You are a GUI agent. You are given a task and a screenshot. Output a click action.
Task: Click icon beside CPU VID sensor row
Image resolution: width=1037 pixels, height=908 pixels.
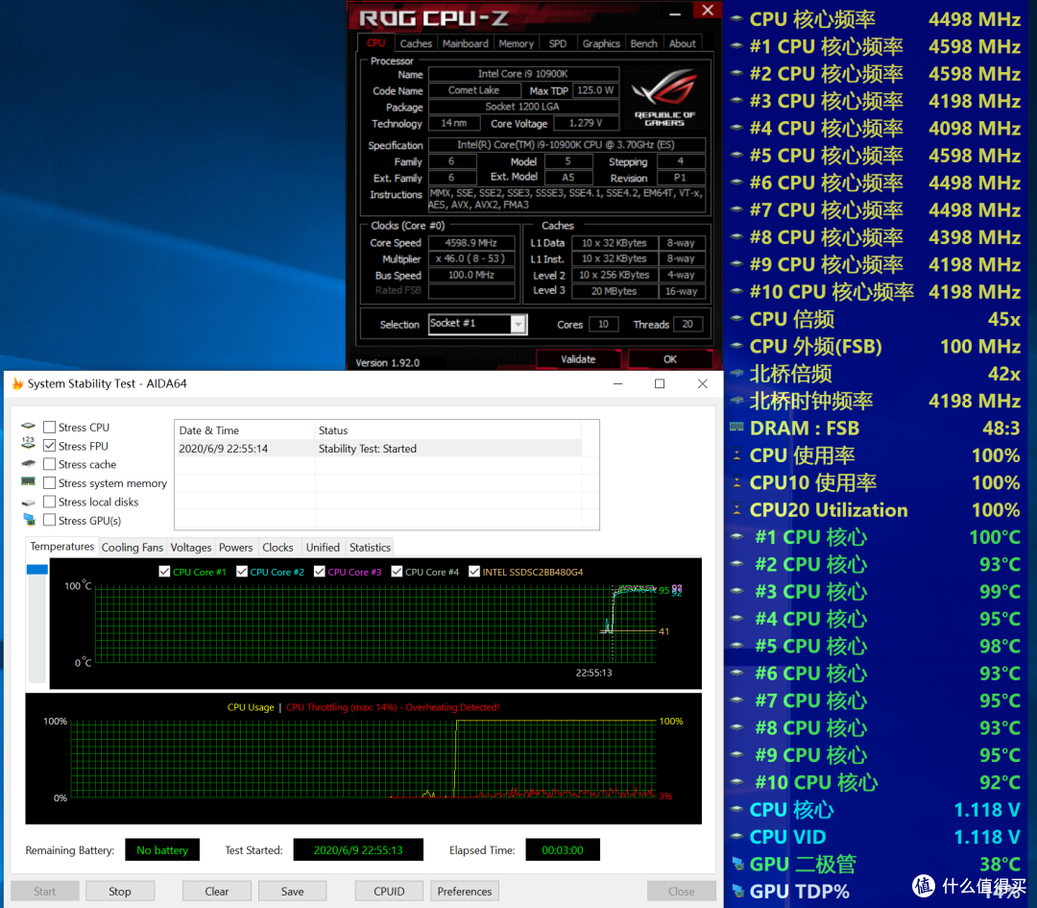[x=736, y=837]
